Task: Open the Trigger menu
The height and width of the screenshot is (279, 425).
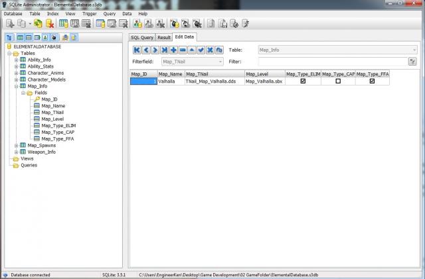Action: coord(89,13)
